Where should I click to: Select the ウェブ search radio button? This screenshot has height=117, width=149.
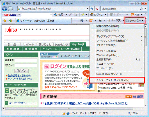62,56
